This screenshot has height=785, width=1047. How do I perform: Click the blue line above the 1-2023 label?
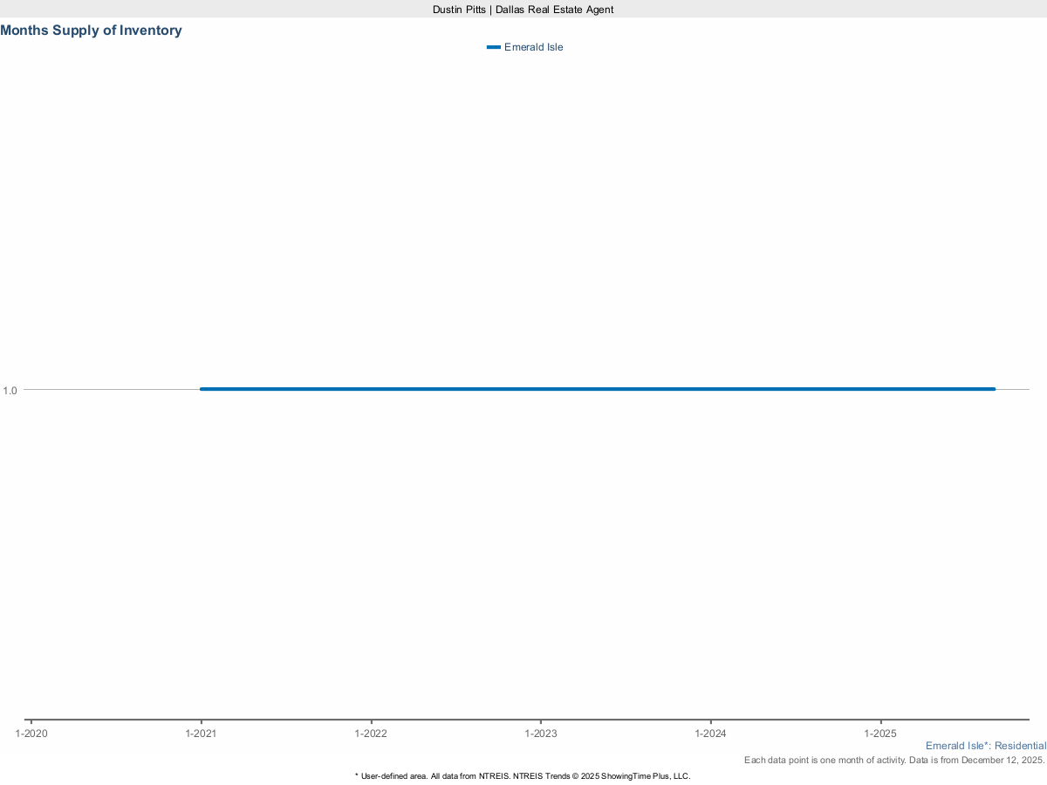[x=541, y=389]
